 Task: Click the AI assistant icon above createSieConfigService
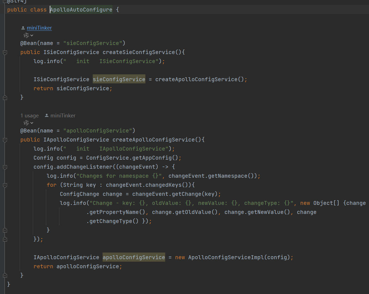tap(26, 35)
